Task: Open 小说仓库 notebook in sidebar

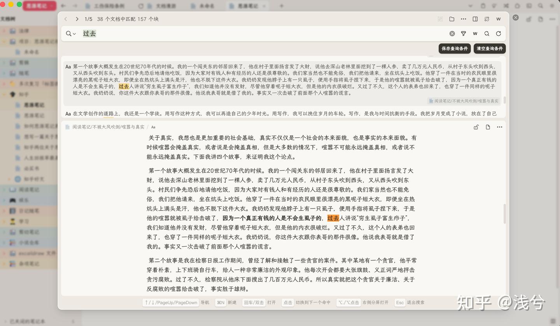Action: [x=29, y=242]
